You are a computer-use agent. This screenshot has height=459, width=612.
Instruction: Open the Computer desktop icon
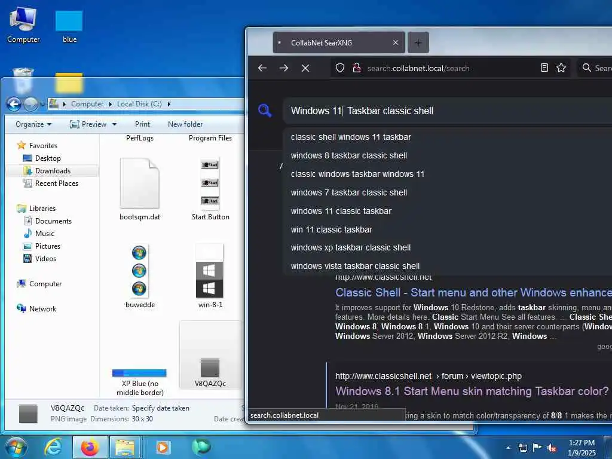click(x=23, y=25)
